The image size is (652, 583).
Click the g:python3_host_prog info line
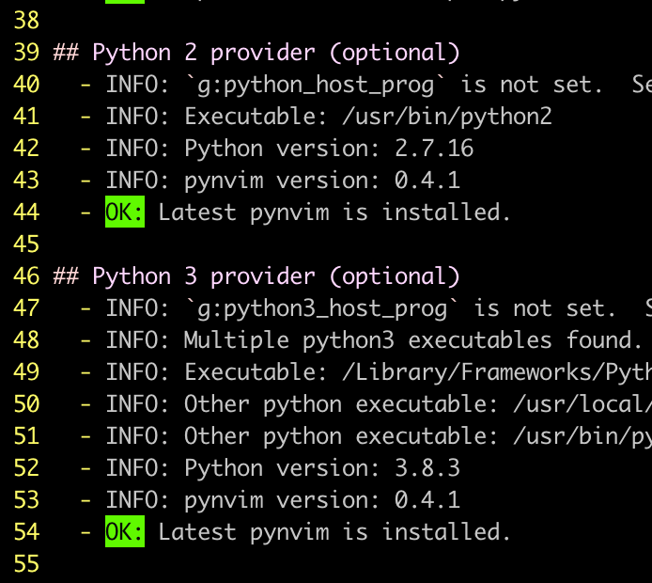point(365,308)
